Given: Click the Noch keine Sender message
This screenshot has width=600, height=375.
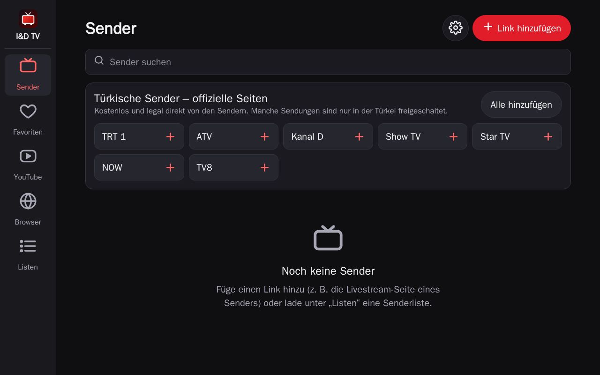Looking at the screenshot, I should 328,271.
